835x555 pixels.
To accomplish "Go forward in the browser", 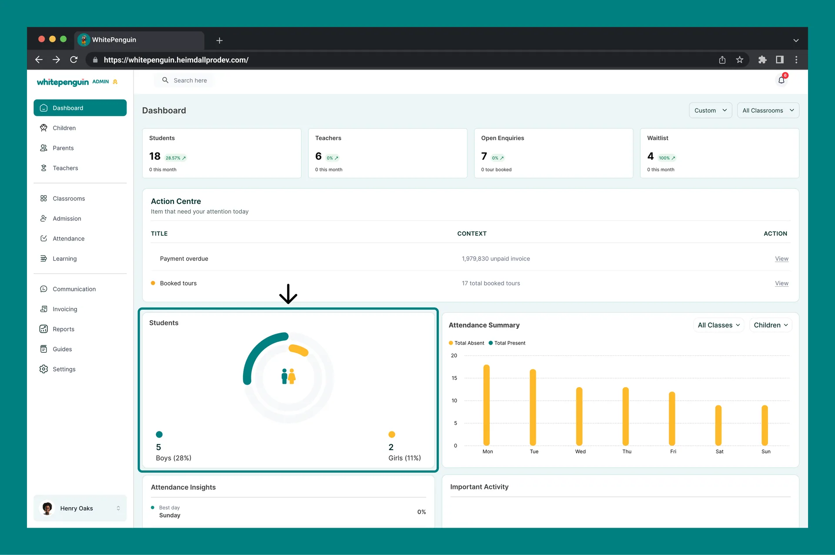I will coord(56,60).
